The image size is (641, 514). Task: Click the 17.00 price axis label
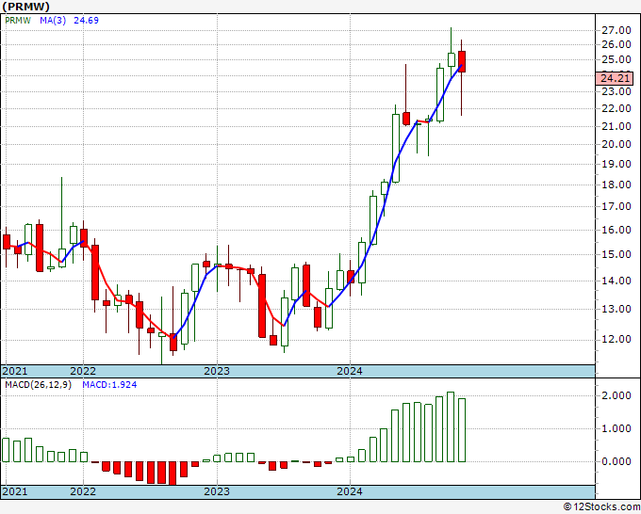pos(616,206)
